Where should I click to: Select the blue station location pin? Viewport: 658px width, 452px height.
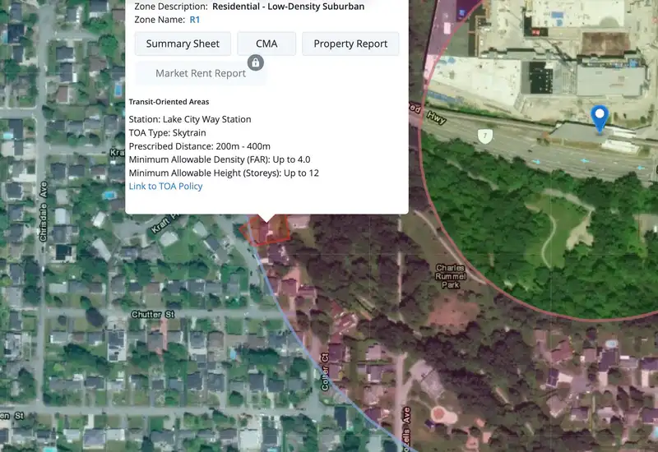point(600,118)
